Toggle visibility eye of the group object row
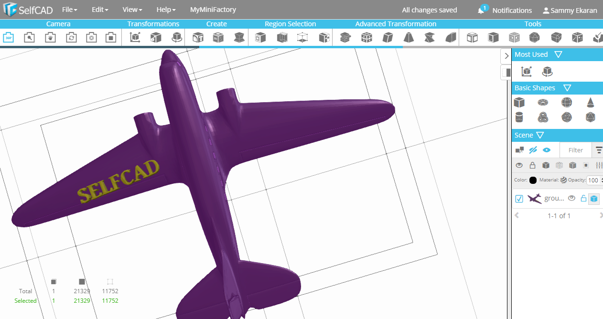This screenshot has width=603, height=319. 571,198
